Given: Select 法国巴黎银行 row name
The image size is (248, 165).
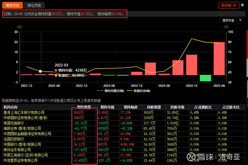Looking at the screenshot, I should [x=14, y=139].
